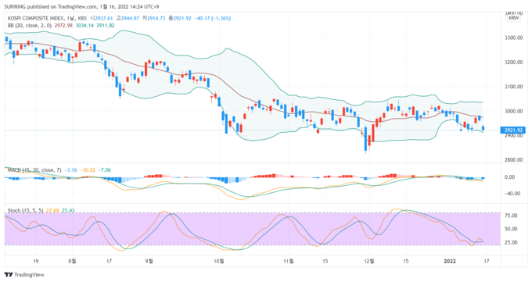
Task: Click the low value 저2914.73
Action: [x=153, y=18]
